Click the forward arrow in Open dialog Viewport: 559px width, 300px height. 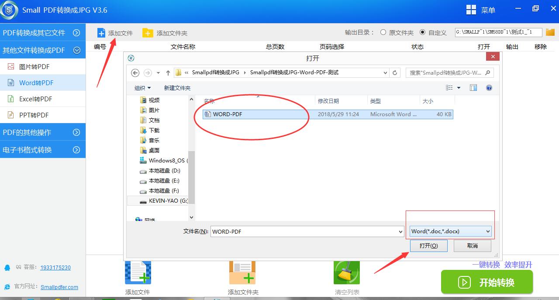click(x=148, y=73)
